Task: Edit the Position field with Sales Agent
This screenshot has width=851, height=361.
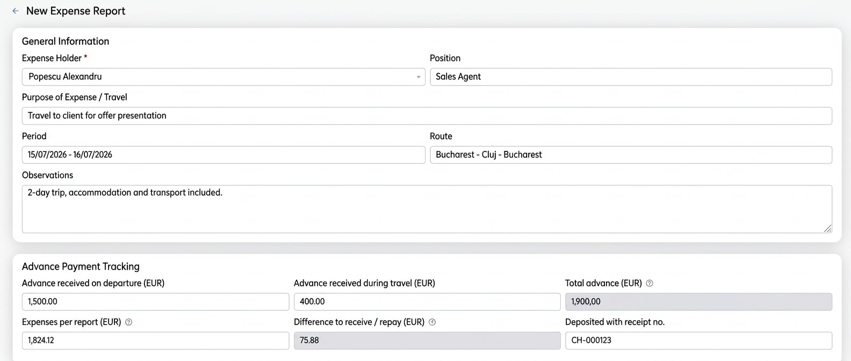Action: tap(631, 77)
